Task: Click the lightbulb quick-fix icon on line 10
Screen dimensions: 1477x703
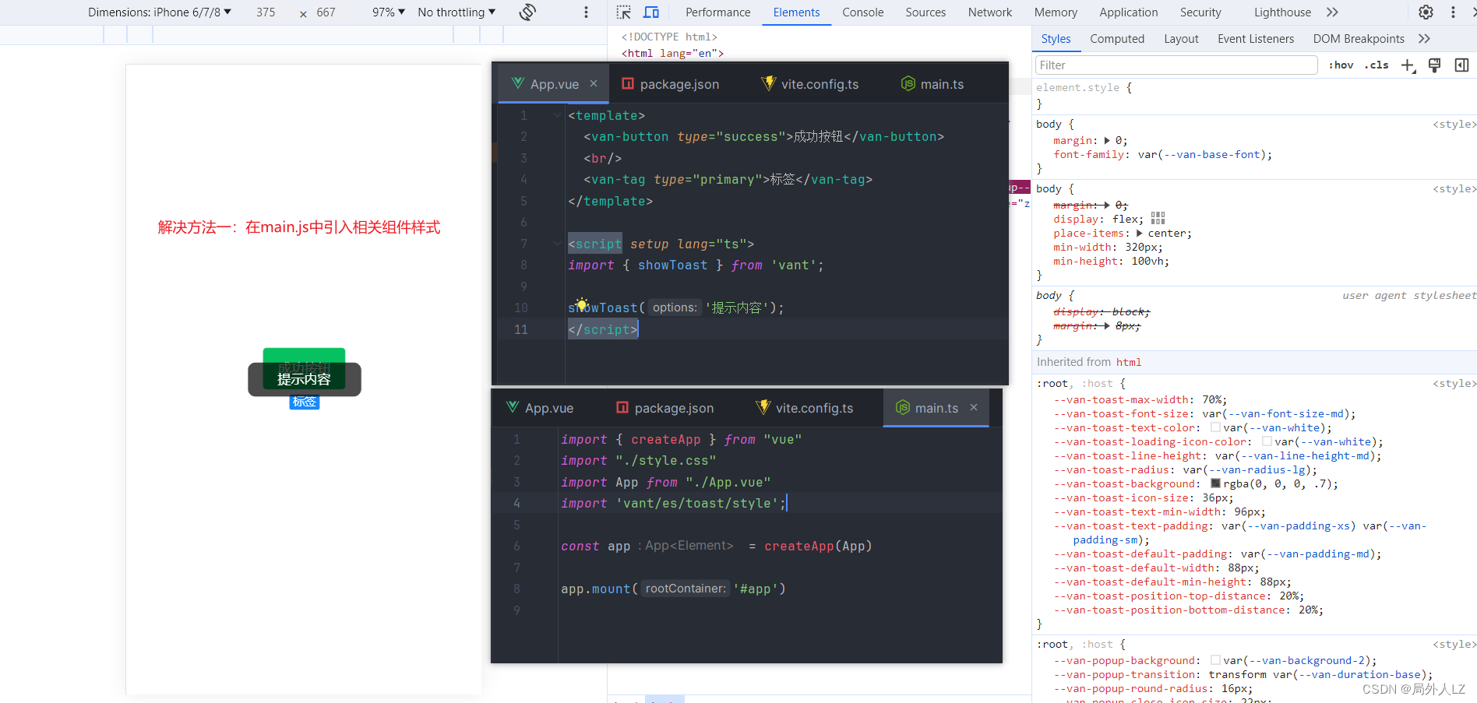Action: (581, 304)
